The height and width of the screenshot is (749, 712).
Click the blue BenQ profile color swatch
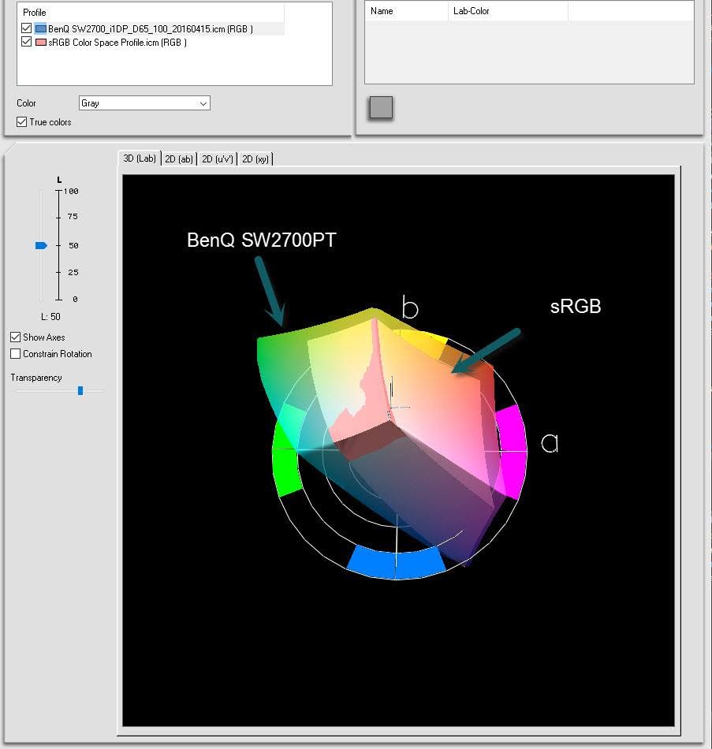click(x=41, y=28)
